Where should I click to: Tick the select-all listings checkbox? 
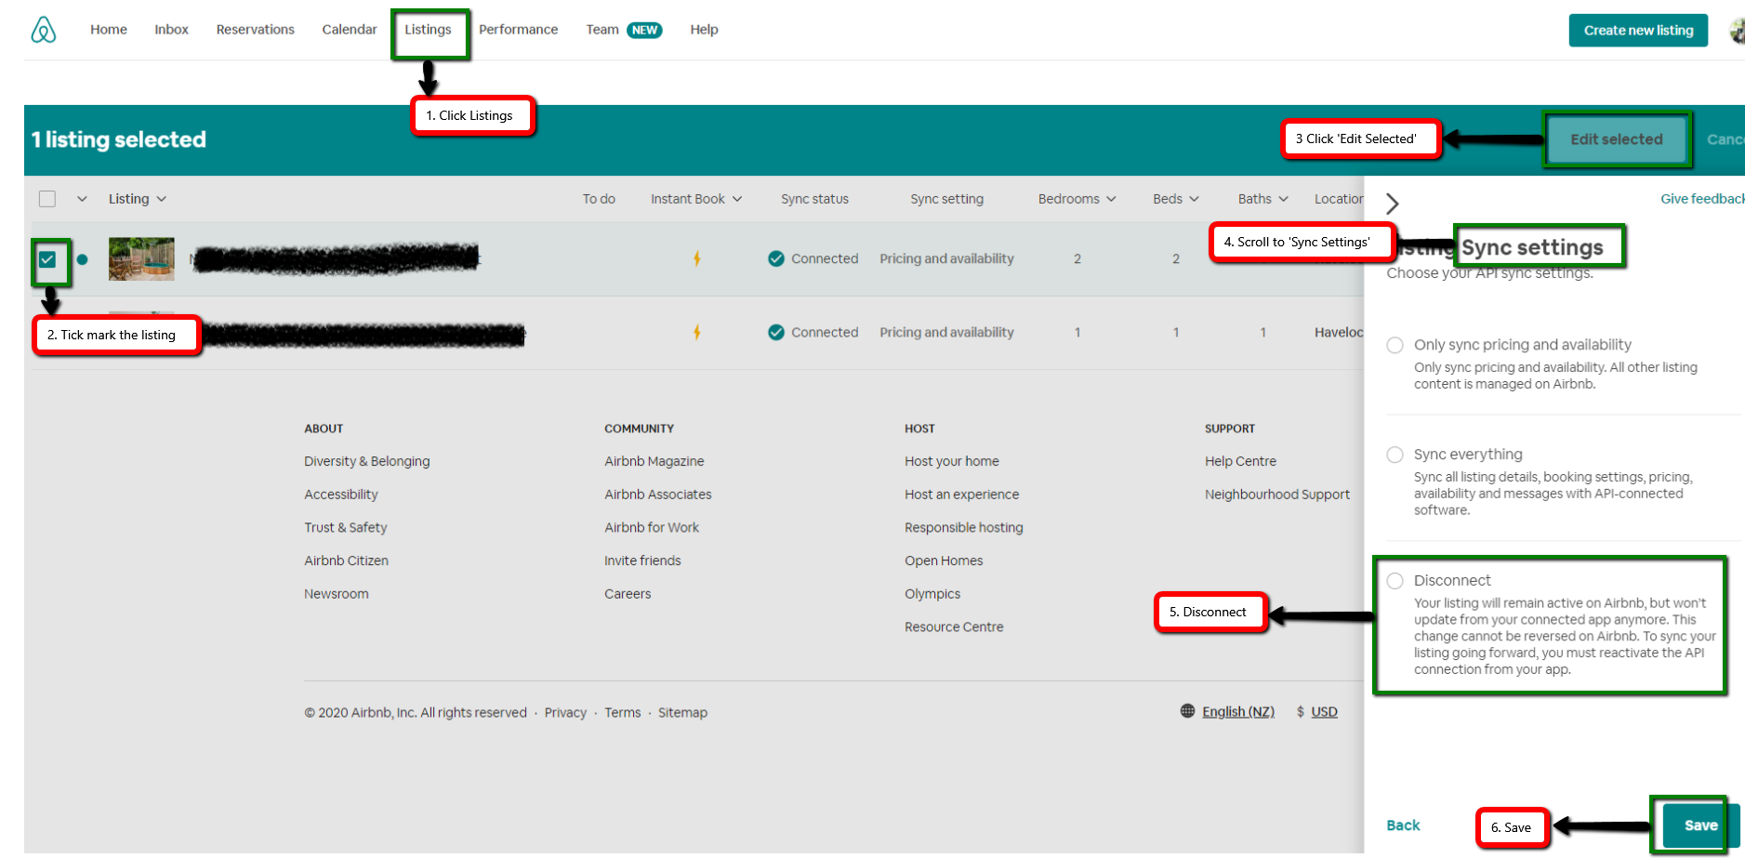pyautogui.click(x=47, y=199)
